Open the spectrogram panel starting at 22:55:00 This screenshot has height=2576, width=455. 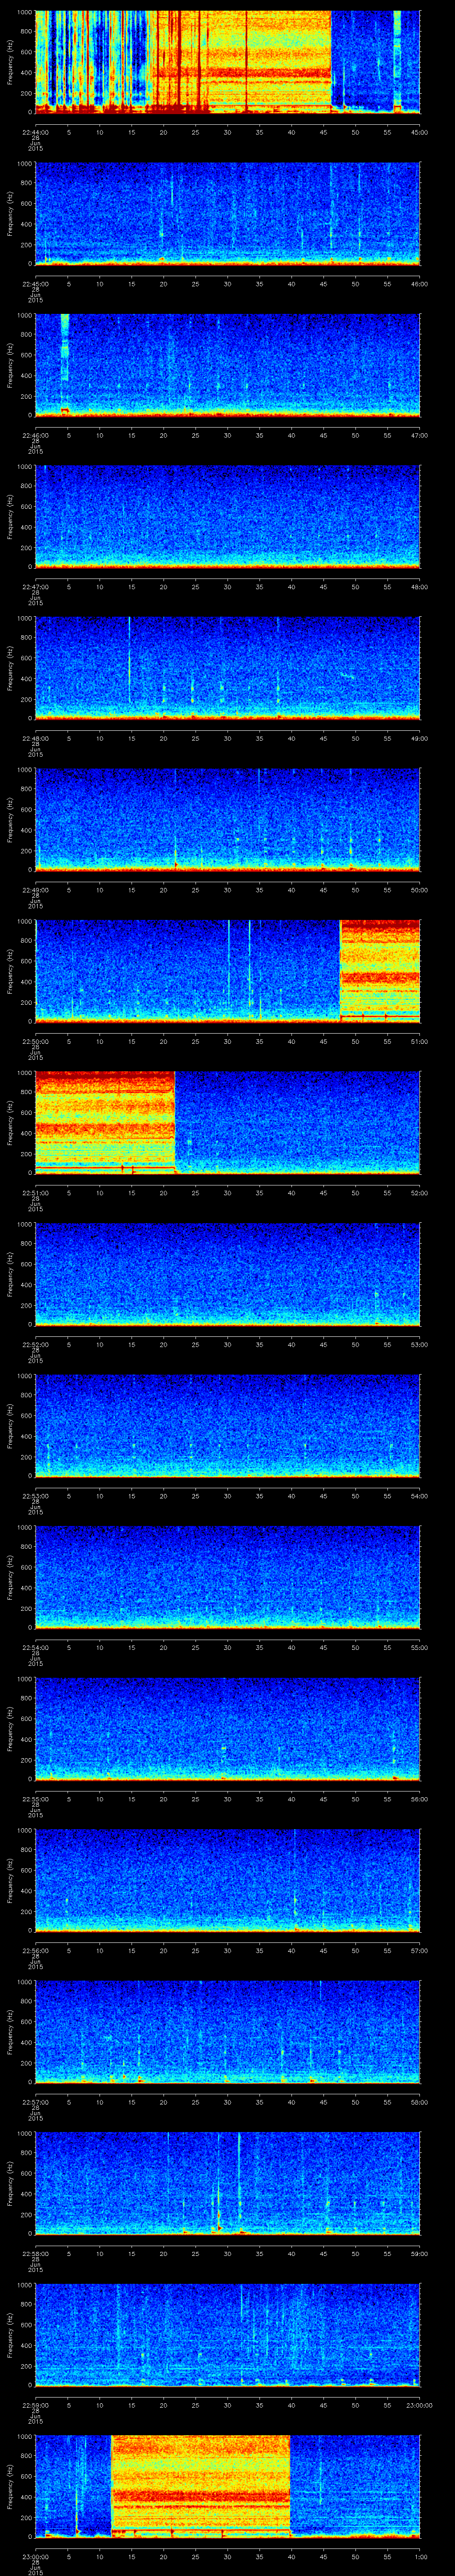[228, 1728]
